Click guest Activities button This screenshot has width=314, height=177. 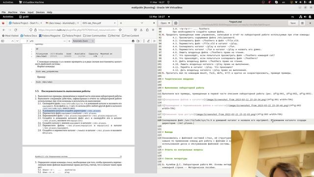8,17
